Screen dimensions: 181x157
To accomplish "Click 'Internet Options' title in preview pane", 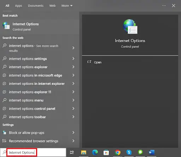I will (130, 41).
